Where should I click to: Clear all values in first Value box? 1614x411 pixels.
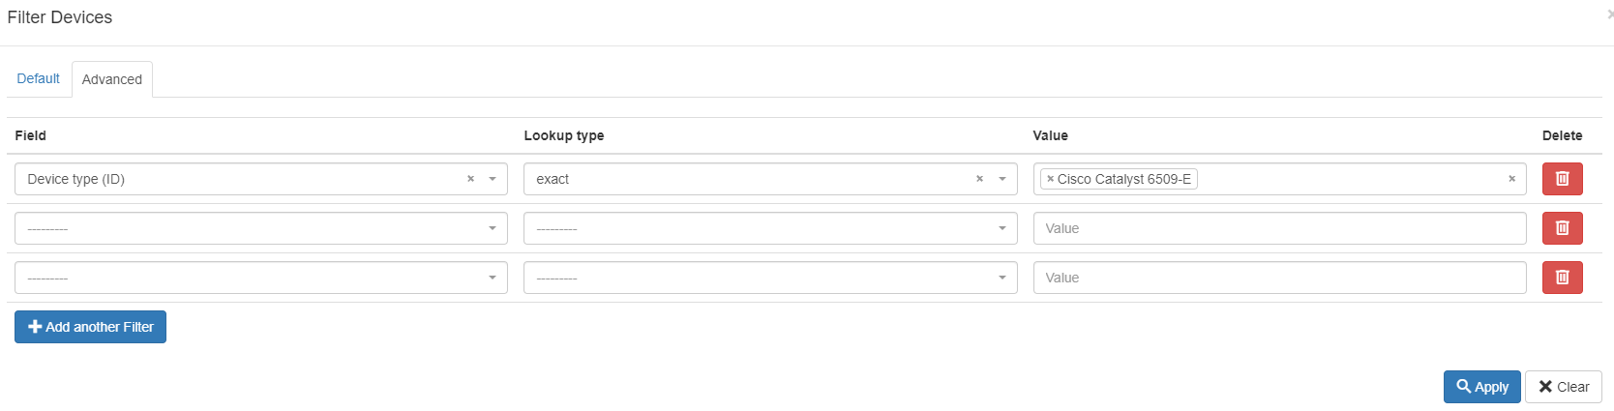(1511, 179)
